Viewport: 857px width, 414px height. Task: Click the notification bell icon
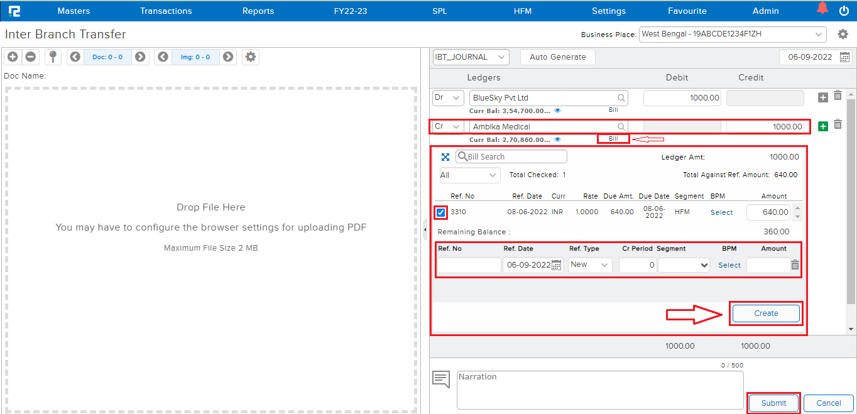click(x=822, y=9)
